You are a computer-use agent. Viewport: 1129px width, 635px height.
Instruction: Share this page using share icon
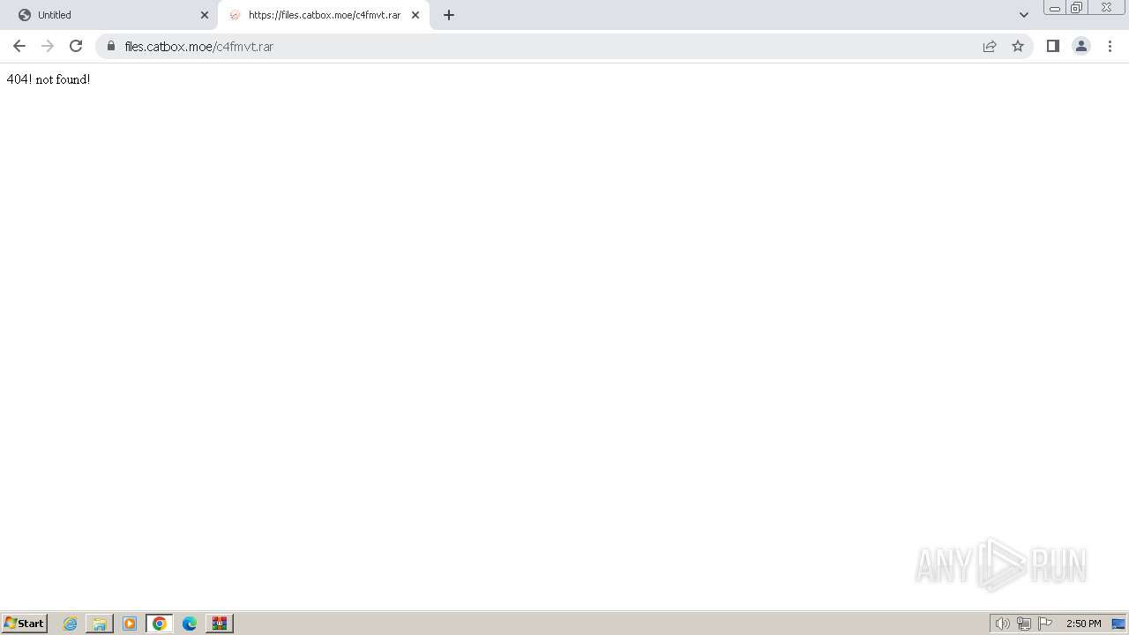990,46
